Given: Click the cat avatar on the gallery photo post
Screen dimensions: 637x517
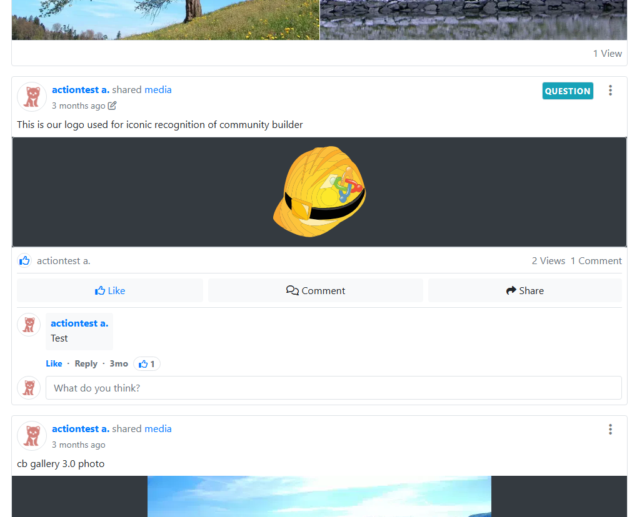Looking at the screenshot, I should [32, 436].
